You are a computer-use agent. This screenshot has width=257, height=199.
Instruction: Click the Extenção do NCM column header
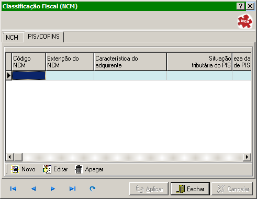point(70,62)
